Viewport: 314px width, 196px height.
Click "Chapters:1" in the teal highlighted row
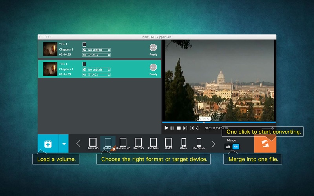tap(66, 69)
